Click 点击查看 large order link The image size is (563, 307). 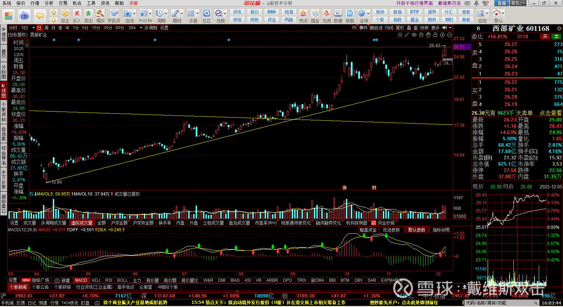tap(551, 113)
